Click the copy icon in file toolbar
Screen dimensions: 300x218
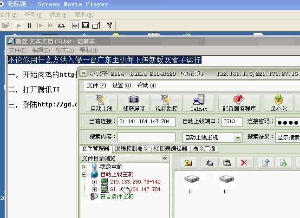click(209, 162)
